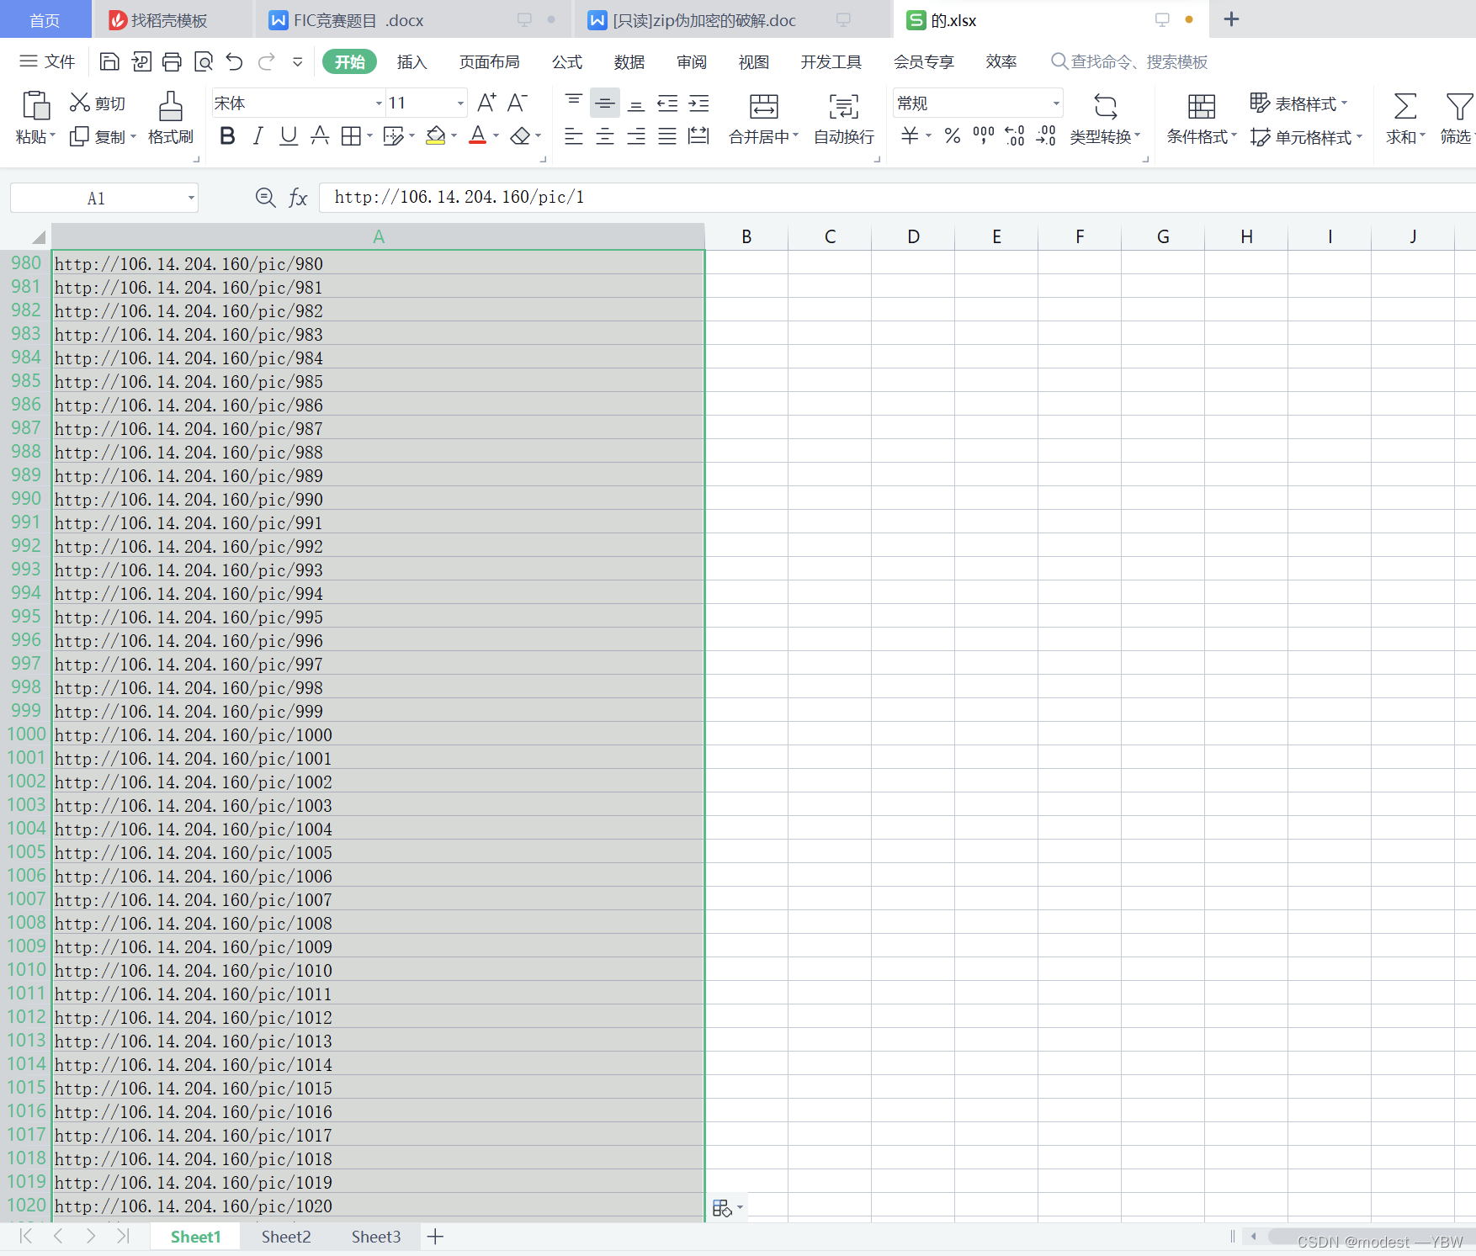1476x1256 pixels.
Task: Open fill color dropdown arrow
Action: coord(454,135)
